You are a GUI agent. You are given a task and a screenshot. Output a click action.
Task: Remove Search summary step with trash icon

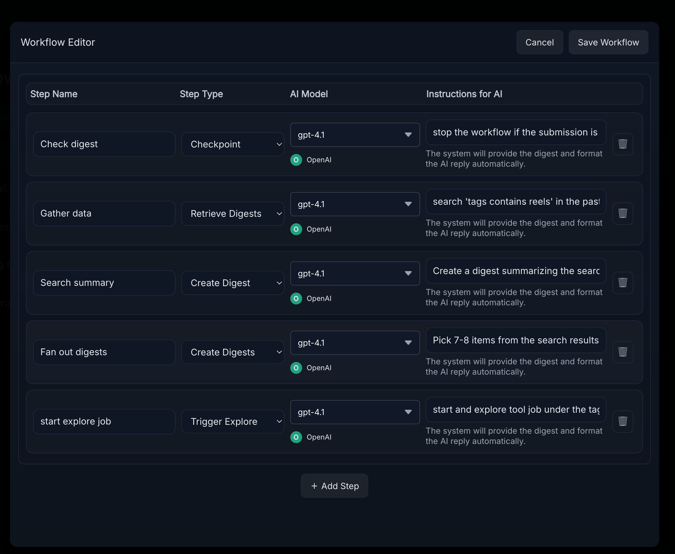point(623,282)
